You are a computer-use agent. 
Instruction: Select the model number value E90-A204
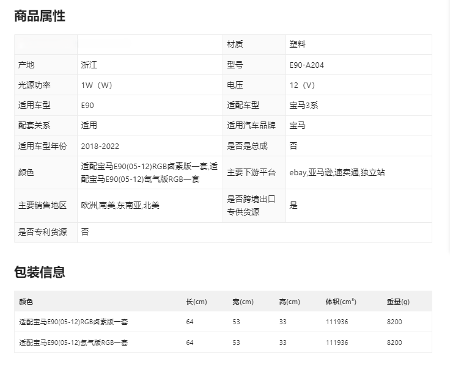306,65
